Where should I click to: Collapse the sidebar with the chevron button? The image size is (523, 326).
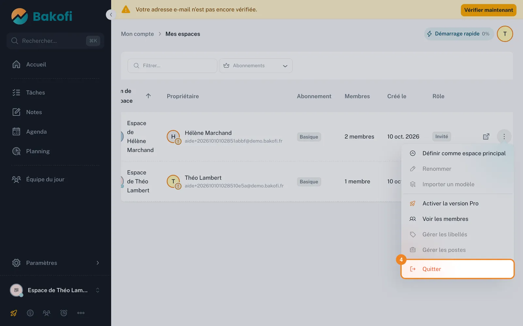click(x=111, y=15)
